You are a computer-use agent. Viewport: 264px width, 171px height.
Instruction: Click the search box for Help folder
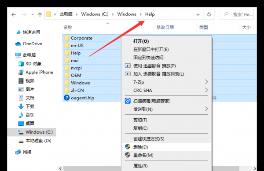click(236, 15)
